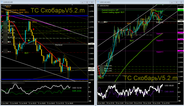Click the 'Pivot level' label in EURUSD chart
Image resolution: width=184 pixels, height=106 pixels.
(59, 45)
